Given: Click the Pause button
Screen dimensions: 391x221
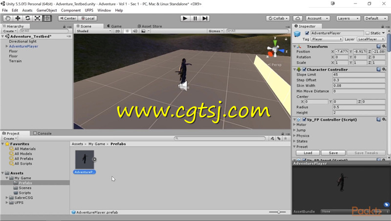Looking at the screenshot, I should pos(195,19).
